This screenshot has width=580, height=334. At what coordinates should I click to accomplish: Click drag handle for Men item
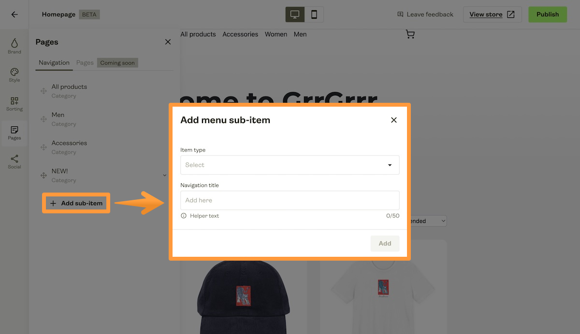43,119
